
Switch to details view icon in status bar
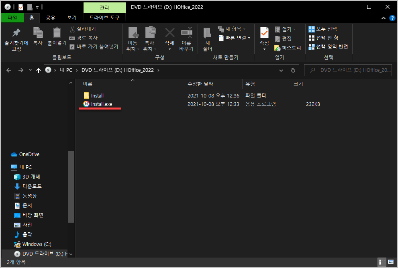381,262
